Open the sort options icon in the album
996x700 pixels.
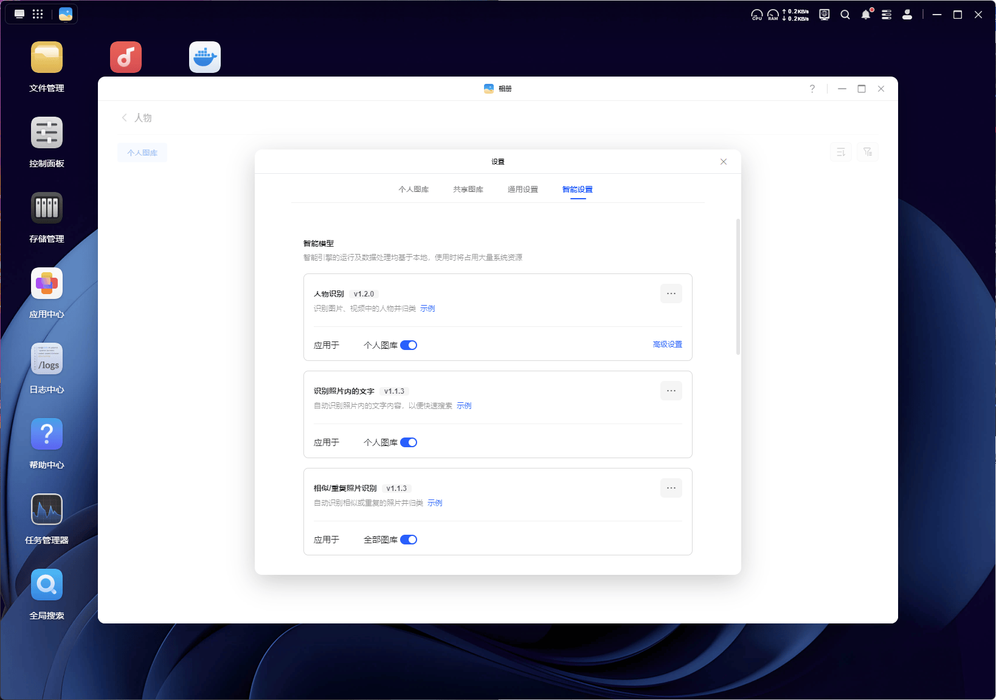[841, 152]
